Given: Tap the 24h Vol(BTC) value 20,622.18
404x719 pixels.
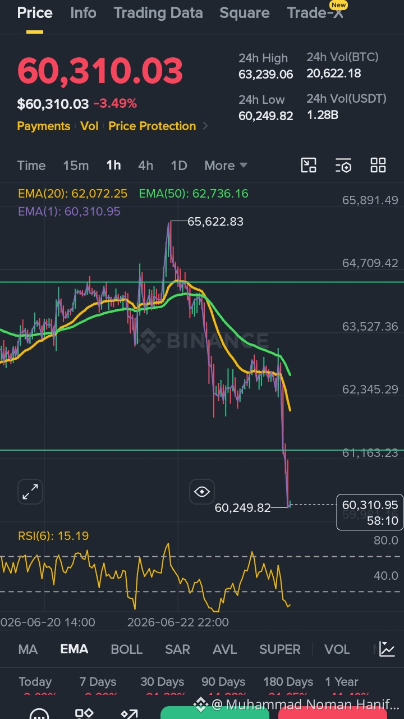Looking at the screenshot, I should (334, 73).
